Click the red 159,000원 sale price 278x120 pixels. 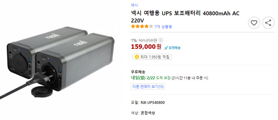tap(146, 47)
